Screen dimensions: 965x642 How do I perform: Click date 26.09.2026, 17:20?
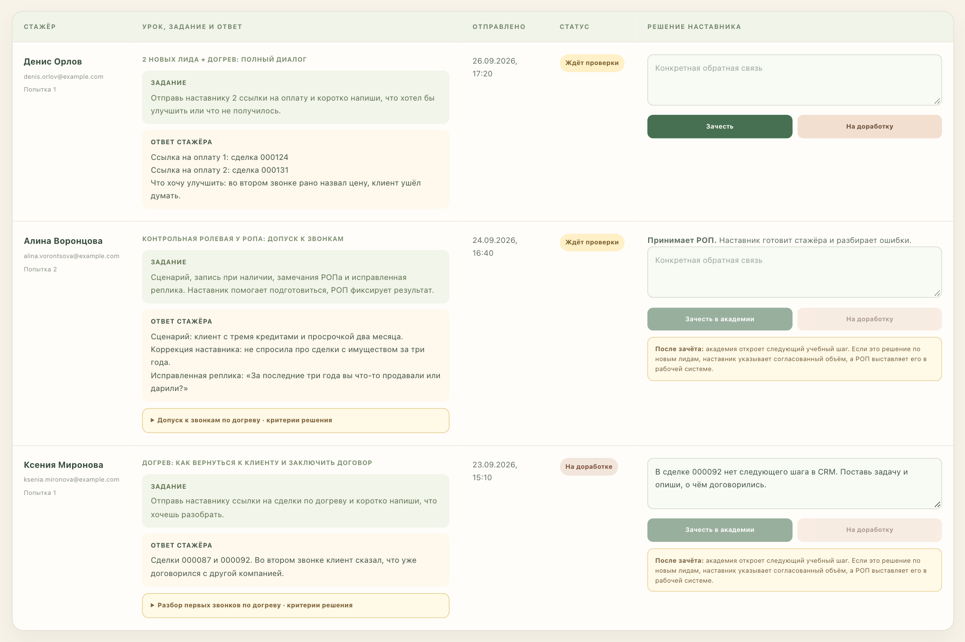(x=495, y=67)
